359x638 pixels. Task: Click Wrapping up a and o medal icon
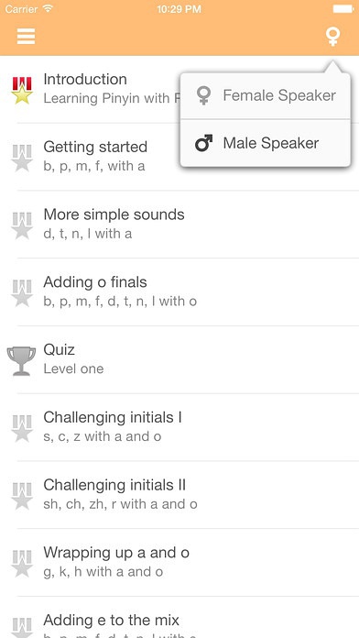(x=22, y=563)
